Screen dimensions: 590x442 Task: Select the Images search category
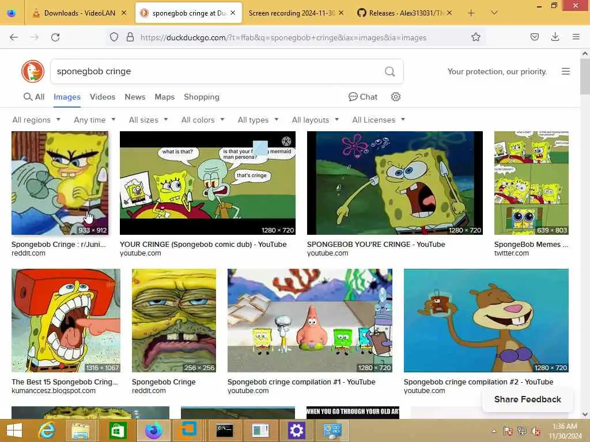click(67, 97)
